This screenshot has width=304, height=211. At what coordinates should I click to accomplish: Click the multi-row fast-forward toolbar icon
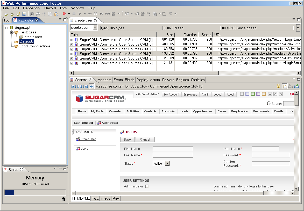coord(114,14)
